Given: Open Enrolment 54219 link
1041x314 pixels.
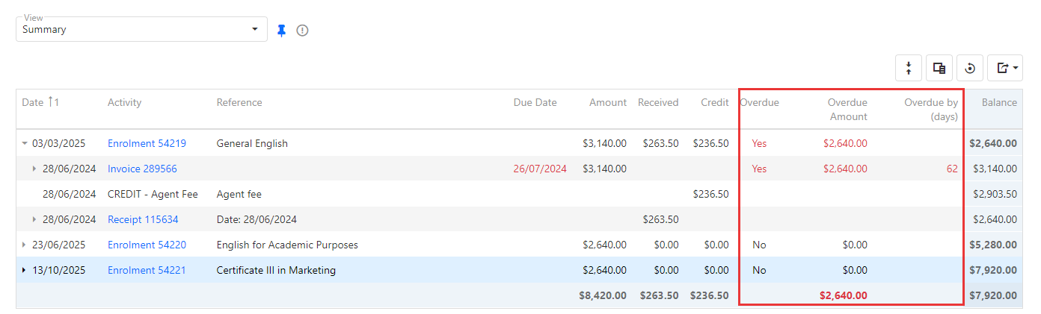Looking at the screenshot, I should pos(147,143).
